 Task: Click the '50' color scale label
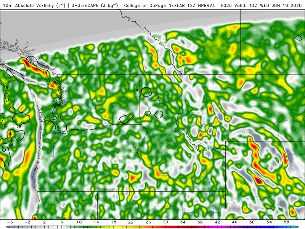coord(252,222)
